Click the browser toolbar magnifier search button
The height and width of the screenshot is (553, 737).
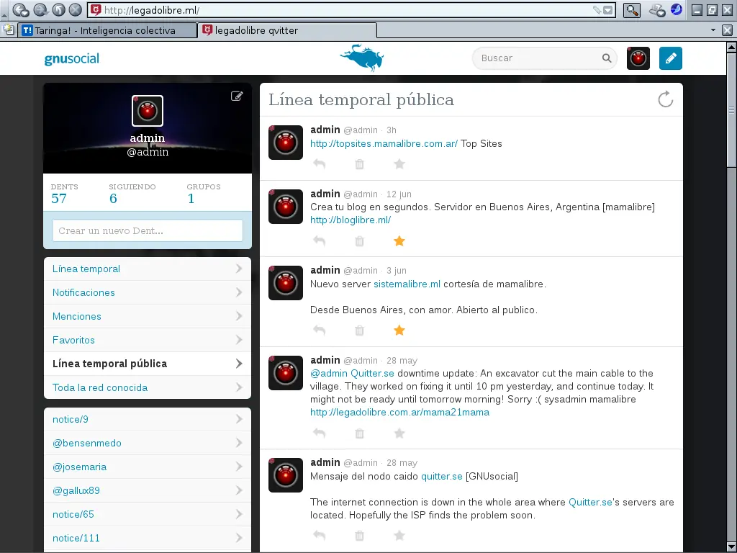tap(632, 10)
